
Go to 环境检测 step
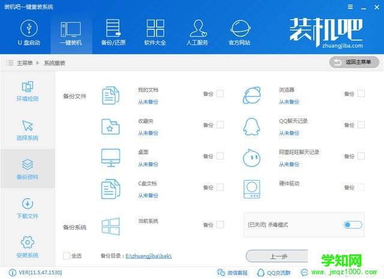[28, 91]
